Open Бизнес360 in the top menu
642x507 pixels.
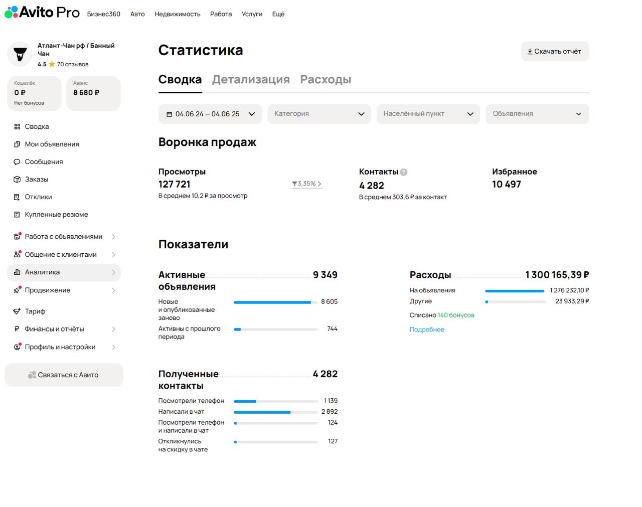tap(104, 14)
